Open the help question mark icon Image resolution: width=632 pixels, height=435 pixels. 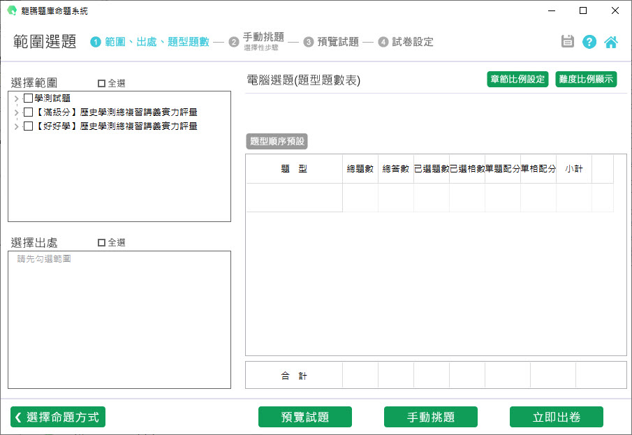(x=589, y=42)
